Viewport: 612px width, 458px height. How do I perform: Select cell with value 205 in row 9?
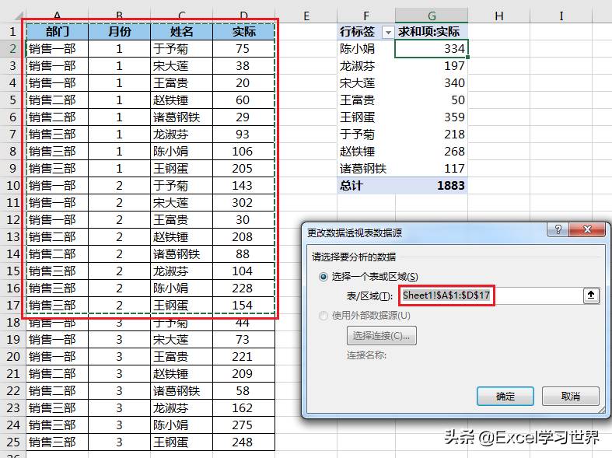(243, 169)
